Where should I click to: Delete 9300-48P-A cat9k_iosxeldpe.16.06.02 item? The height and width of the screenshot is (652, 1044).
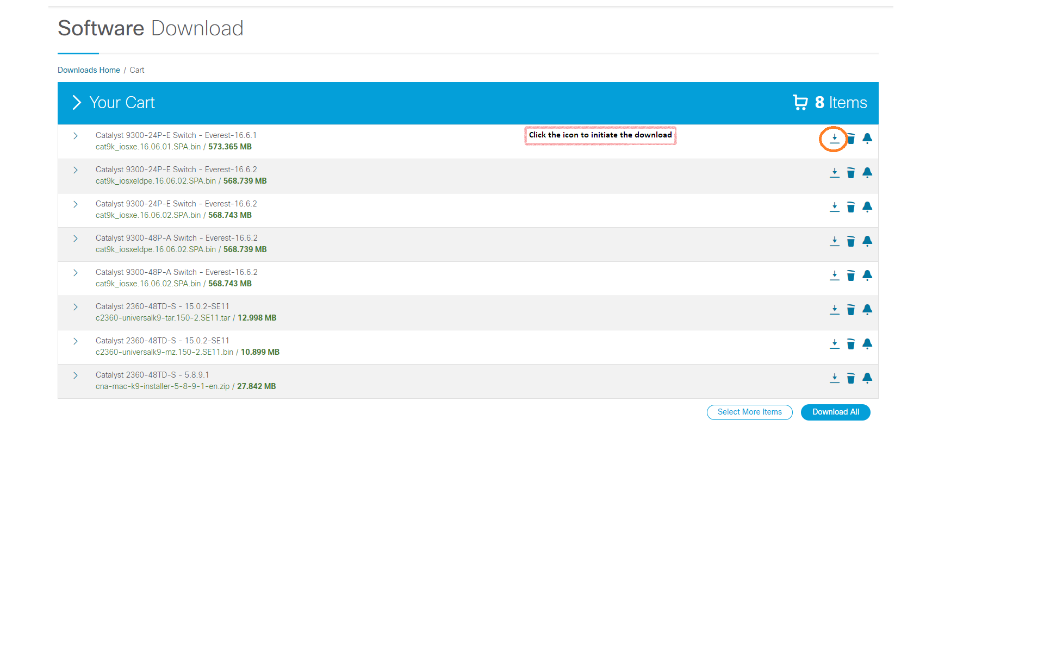pos(851,242)
